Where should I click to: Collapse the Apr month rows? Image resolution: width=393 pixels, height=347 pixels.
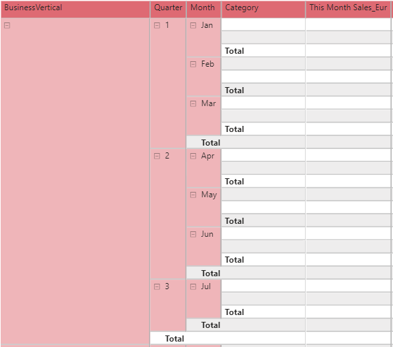(x=193, y=156)
